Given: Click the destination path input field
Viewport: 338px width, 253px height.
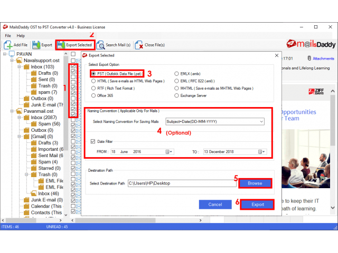Looking at the screenshot, I should (182, 183).
